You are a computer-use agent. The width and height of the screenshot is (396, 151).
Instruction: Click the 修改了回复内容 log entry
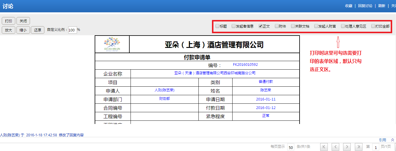71,135
